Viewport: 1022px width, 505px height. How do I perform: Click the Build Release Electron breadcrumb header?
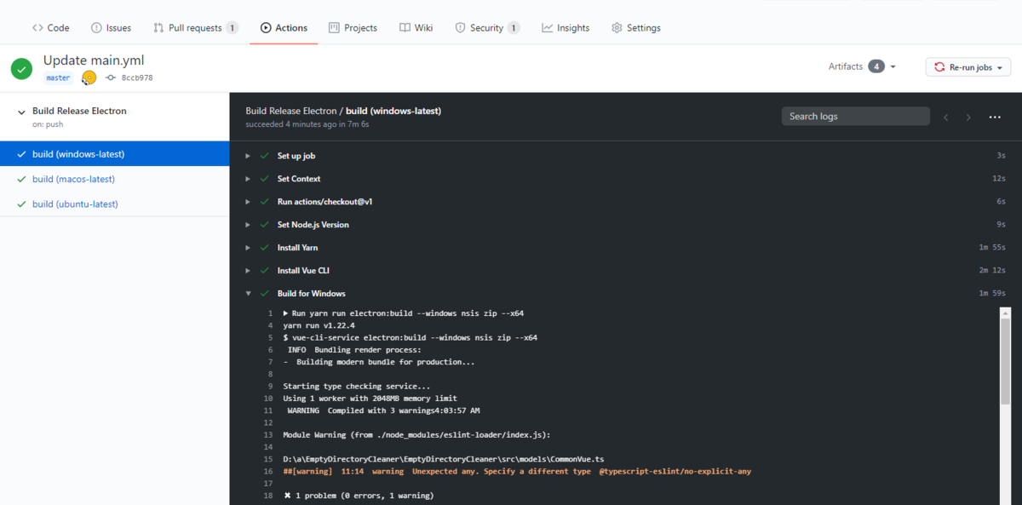[x=290, y=111]
